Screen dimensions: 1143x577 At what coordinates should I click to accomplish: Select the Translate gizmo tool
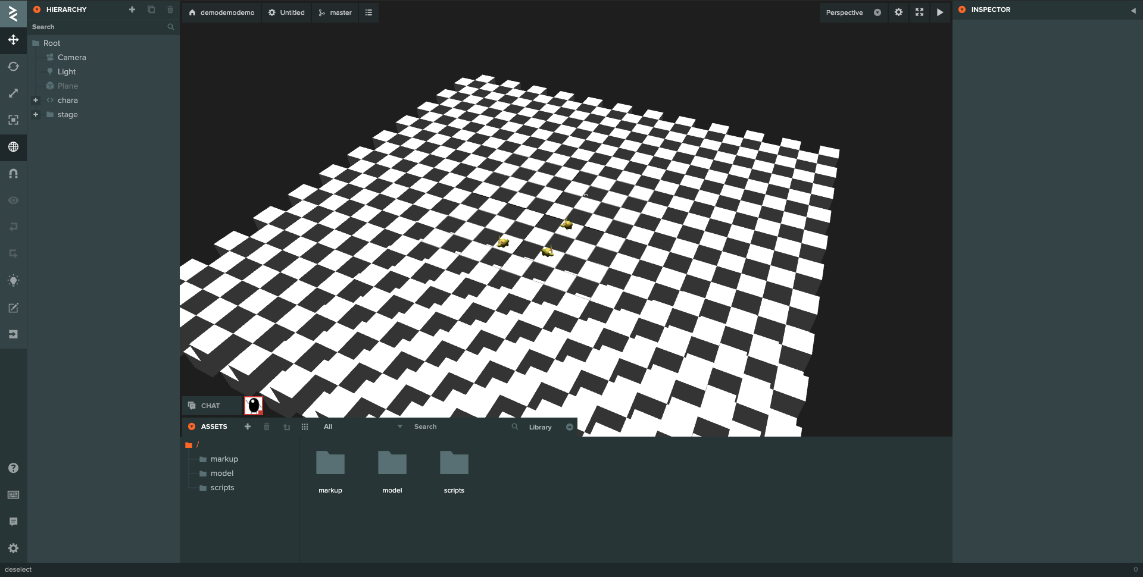[x=13, y=40]
